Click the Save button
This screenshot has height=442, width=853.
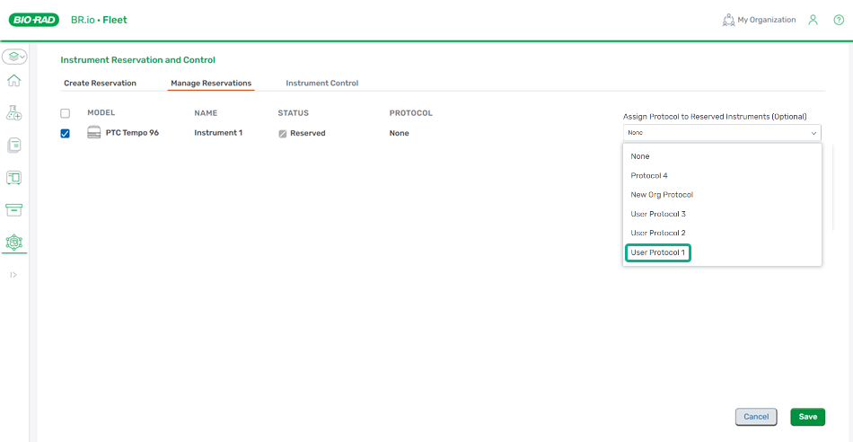pos(807,417)
